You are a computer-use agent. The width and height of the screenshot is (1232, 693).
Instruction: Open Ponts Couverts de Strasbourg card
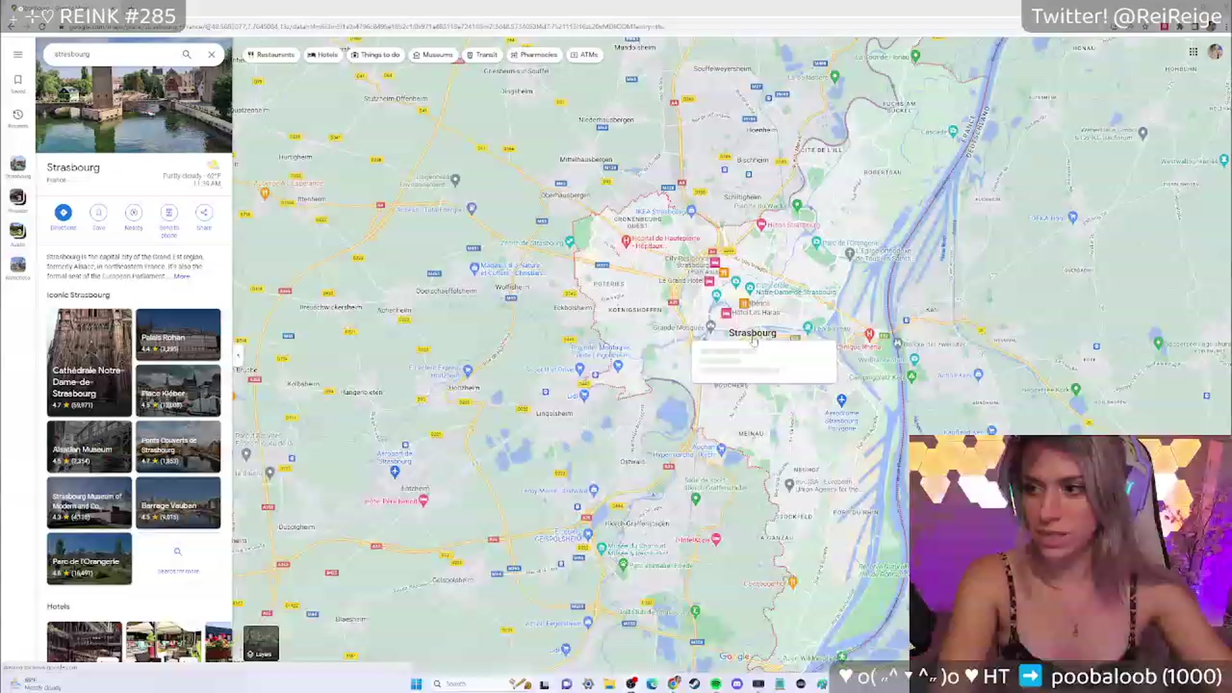pyautogui.click(x=178, y=447)
